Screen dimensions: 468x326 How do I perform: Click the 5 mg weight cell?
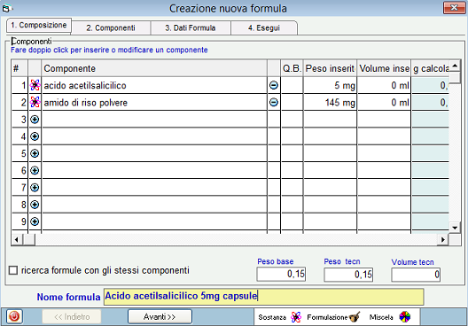[330, 85]
